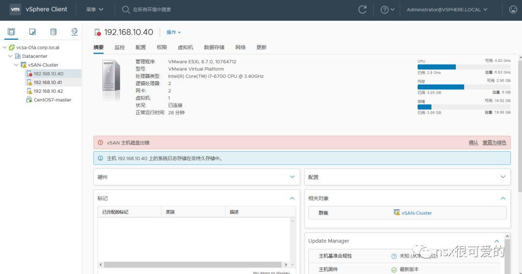Expand the 配置 configuration panel
The image size is (522, 274).
tap(503, 177)
